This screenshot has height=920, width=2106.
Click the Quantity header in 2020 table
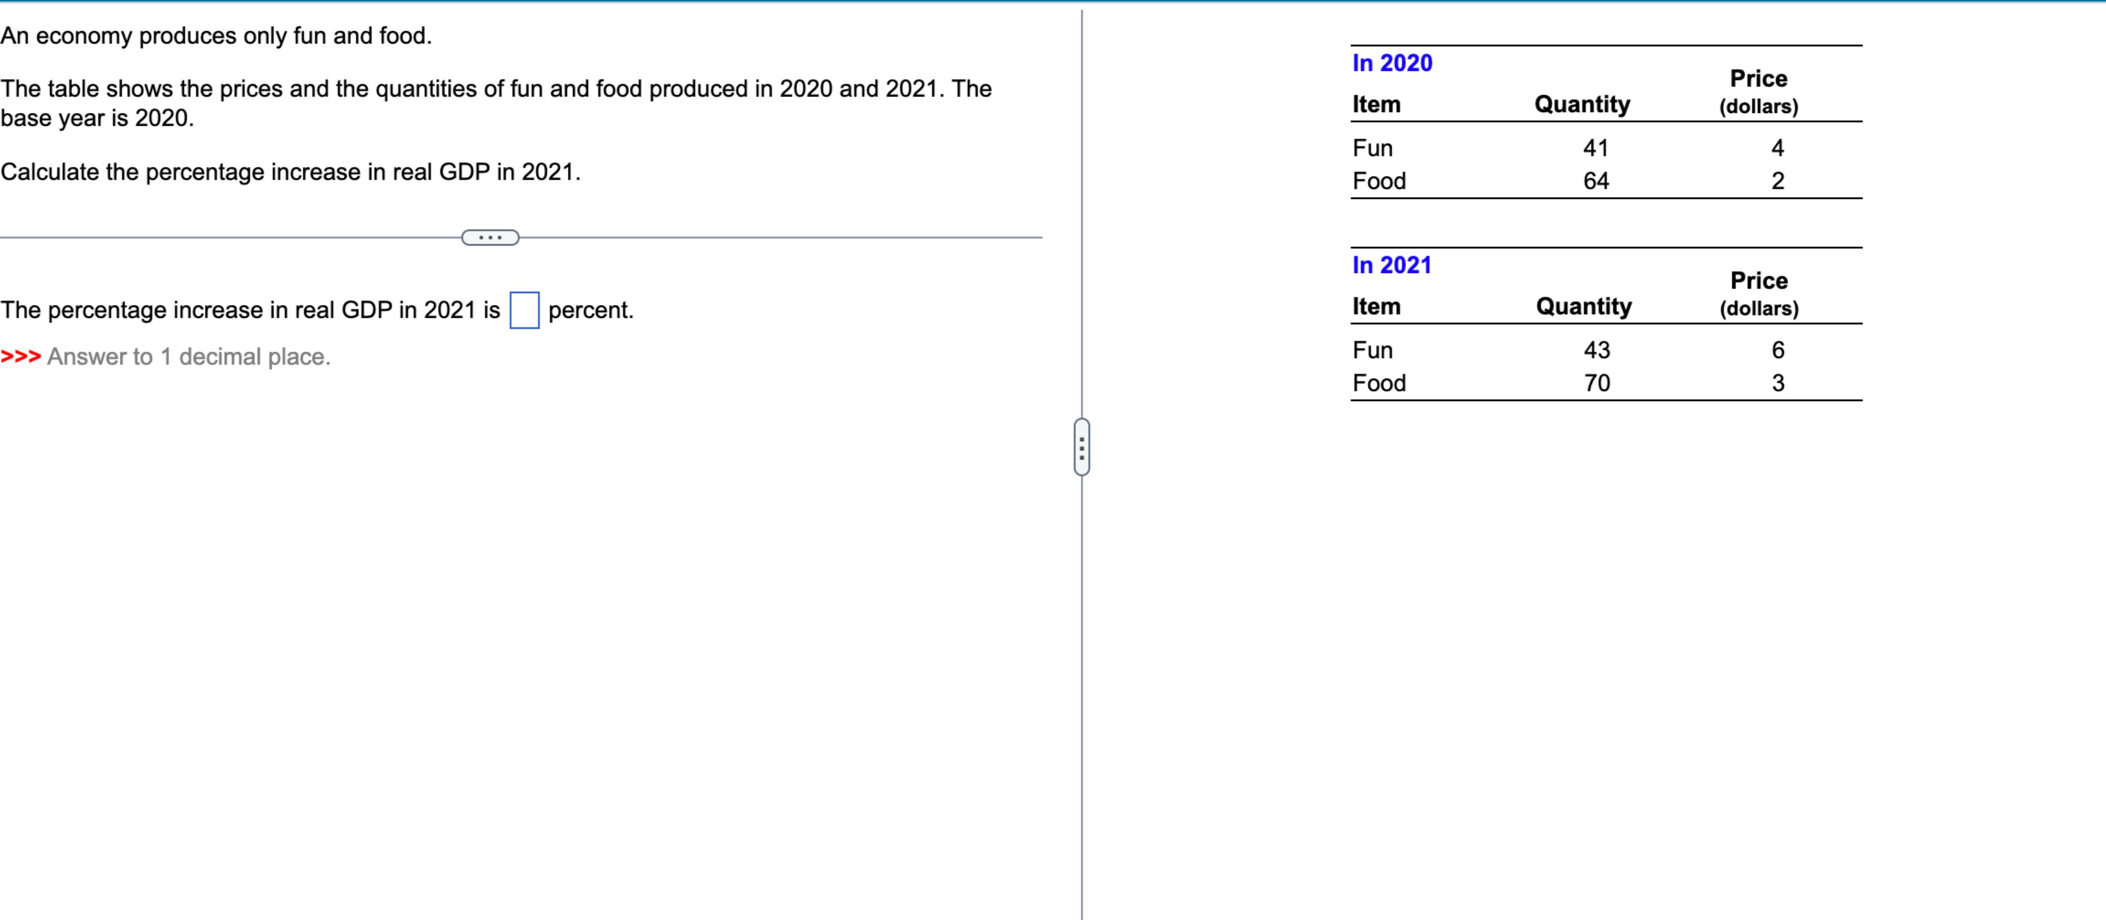pyautogui.click(x=1582, y=104)
